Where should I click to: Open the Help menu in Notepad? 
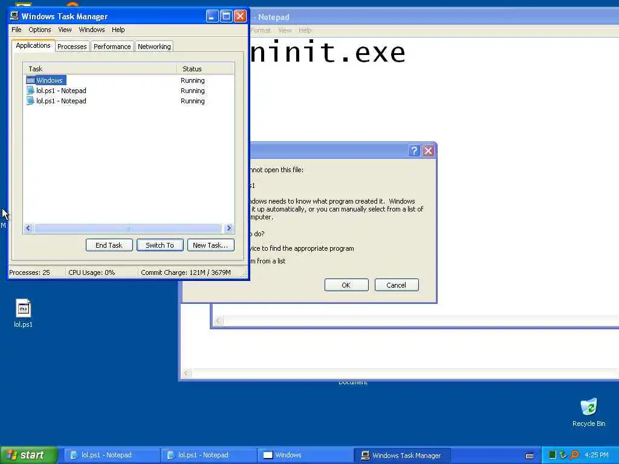click(x=305, y=30)
